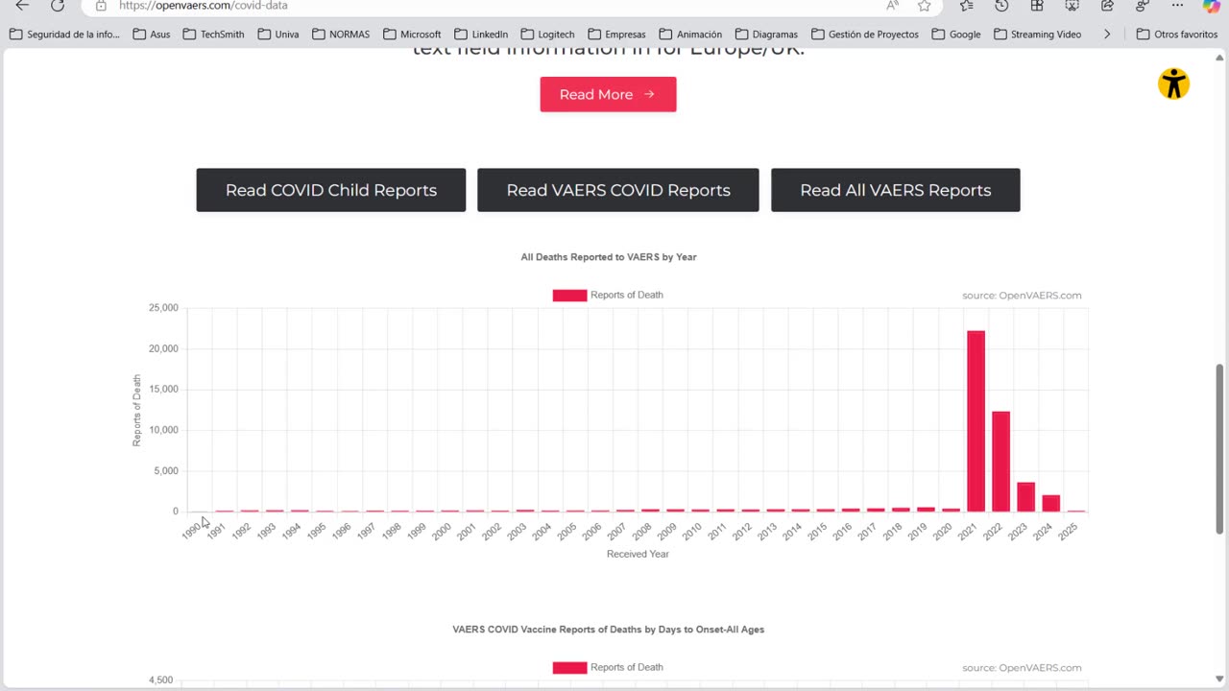Open Read All VAERS Reports

click(896, 190)
